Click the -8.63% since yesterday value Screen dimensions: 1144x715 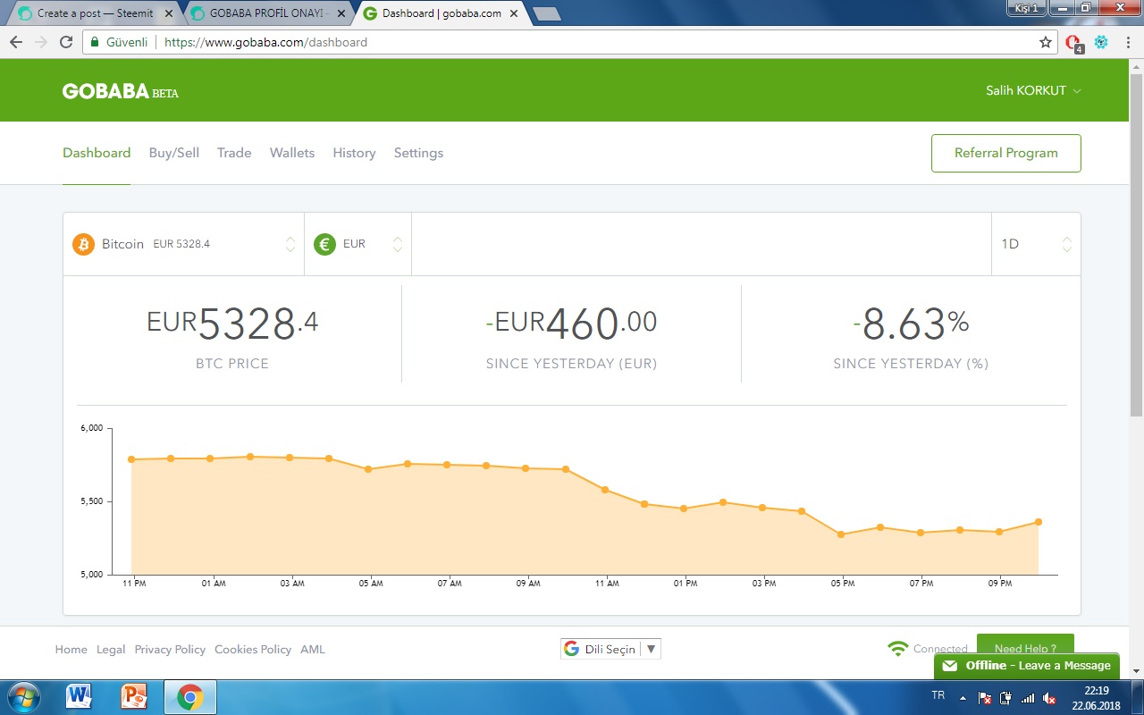[x=911, y=324]
